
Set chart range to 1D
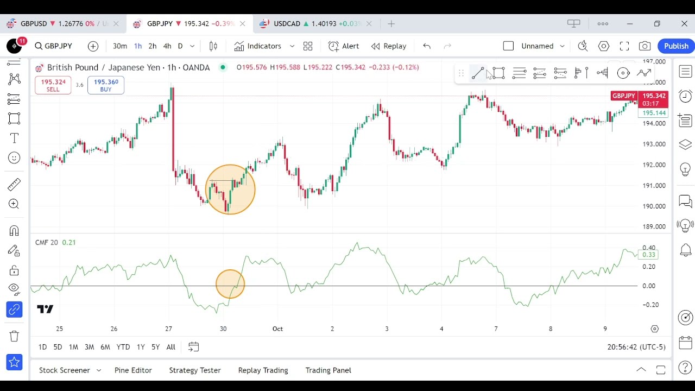(x=42, y=347)
